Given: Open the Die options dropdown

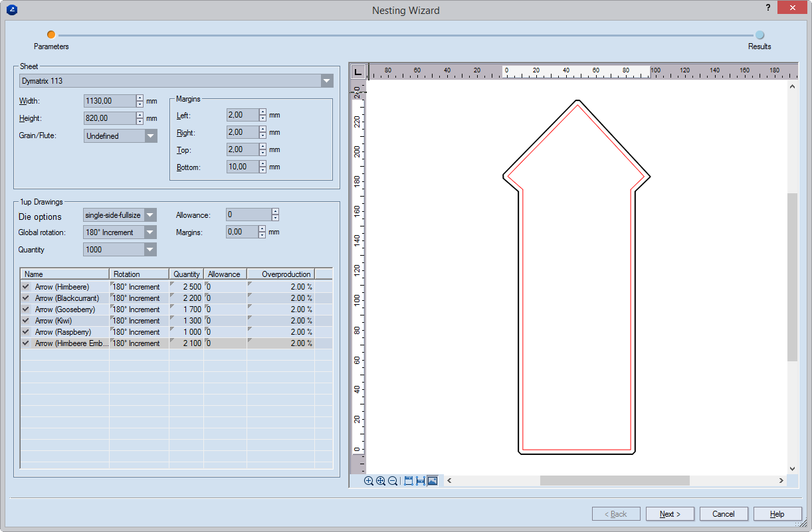Looking at the screenshot, I should click(150, 215).
